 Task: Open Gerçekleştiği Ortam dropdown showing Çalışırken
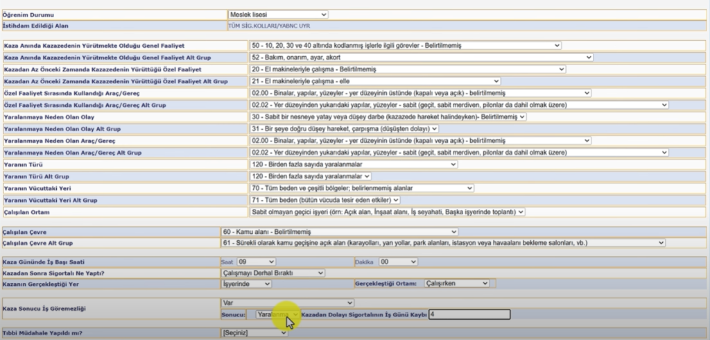click(x=457, y=283)
